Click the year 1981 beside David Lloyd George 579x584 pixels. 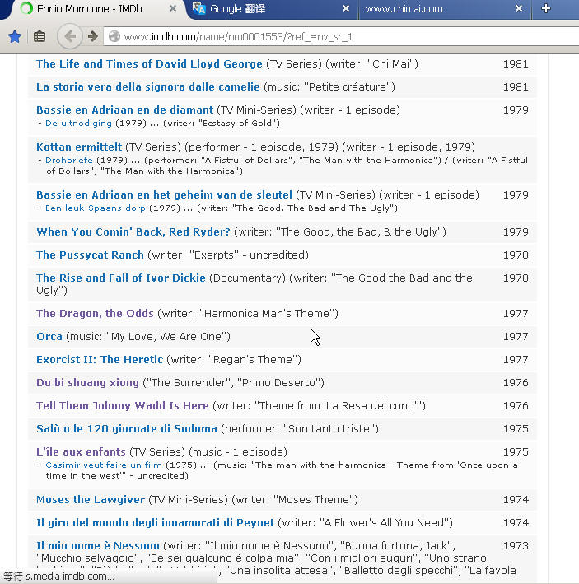516,63
